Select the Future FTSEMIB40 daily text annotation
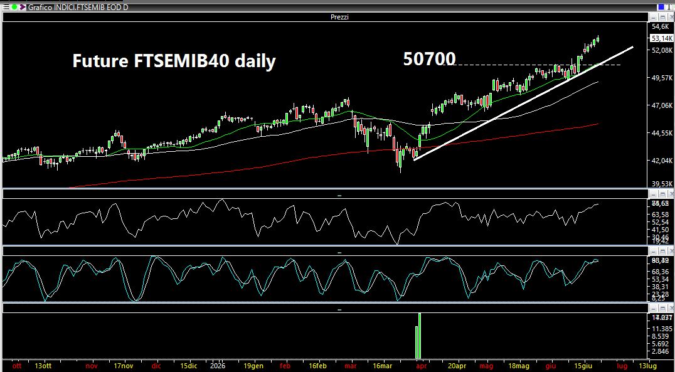This screenshot has height=372, width=675. click(x=174, y=61)
